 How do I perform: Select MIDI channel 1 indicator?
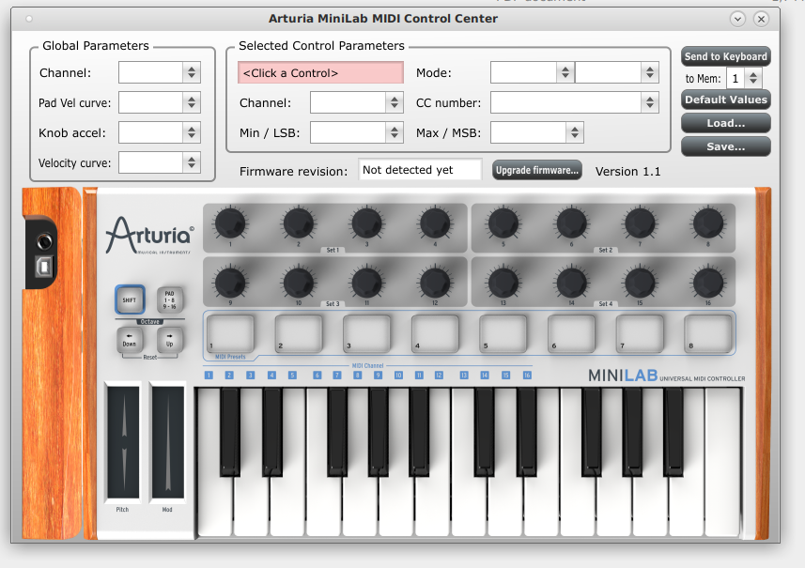[209, 376]
